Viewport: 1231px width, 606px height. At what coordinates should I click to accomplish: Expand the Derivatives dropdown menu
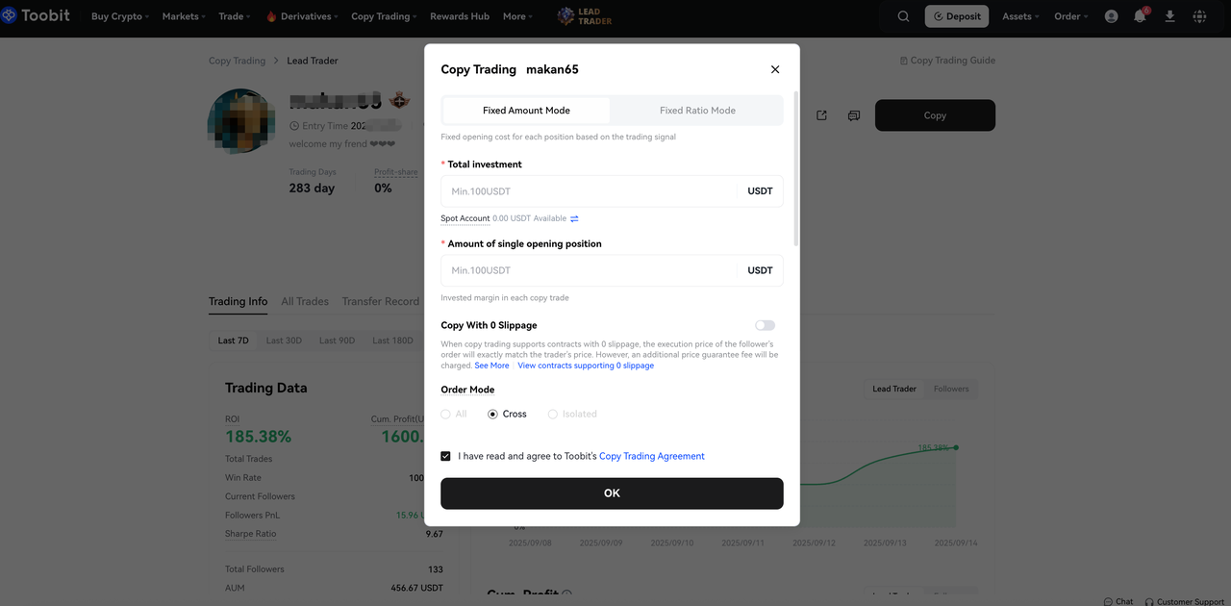(303, 16)
